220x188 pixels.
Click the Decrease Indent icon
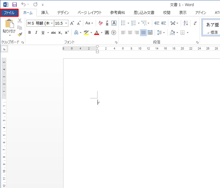pyautogui.click(x=157, y=23)
